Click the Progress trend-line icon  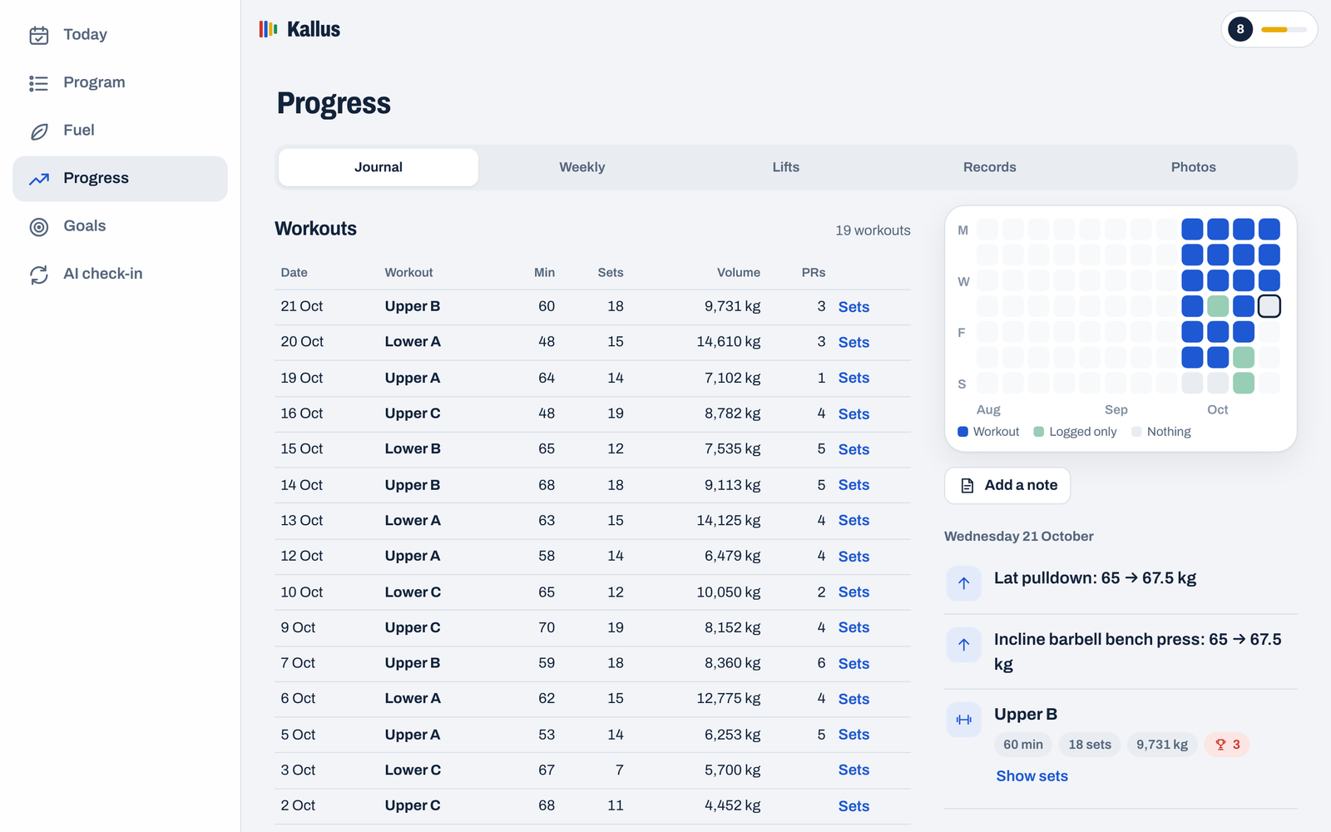[39, 179]
